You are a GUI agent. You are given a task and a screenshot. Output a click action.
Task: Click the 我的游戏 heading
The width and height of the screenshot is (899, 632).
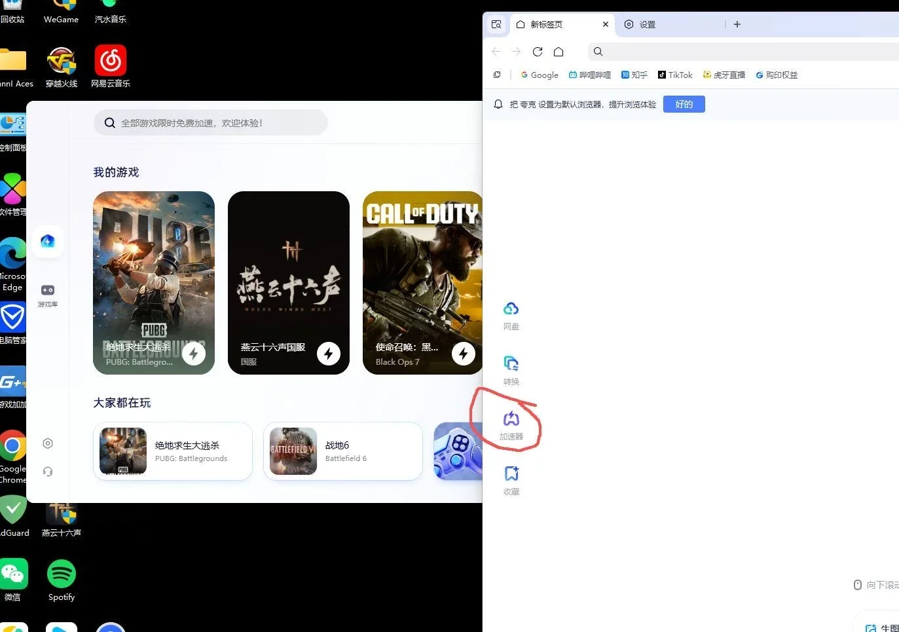(x=116, y=172)
